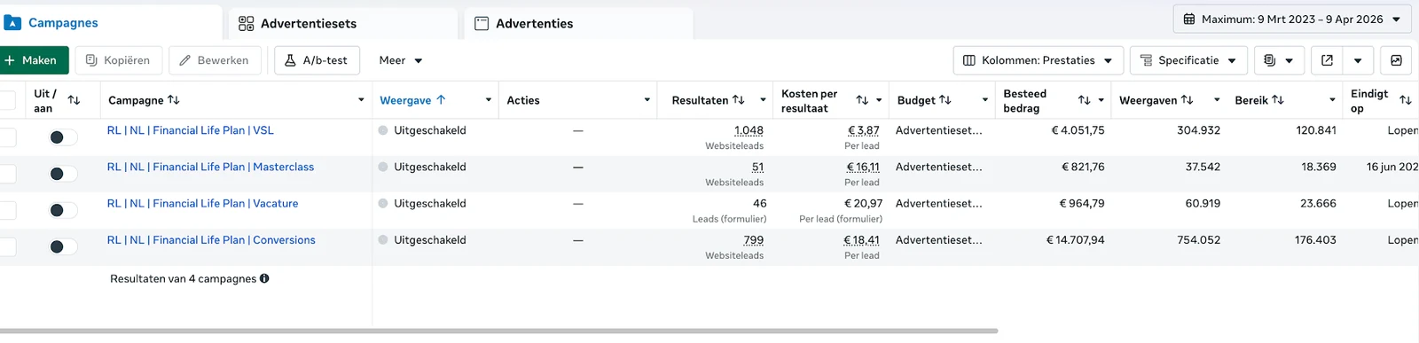The width and height of the screenshot is (1419, 343).
Task: Click the Bewerken button
Action: [215, 60]
